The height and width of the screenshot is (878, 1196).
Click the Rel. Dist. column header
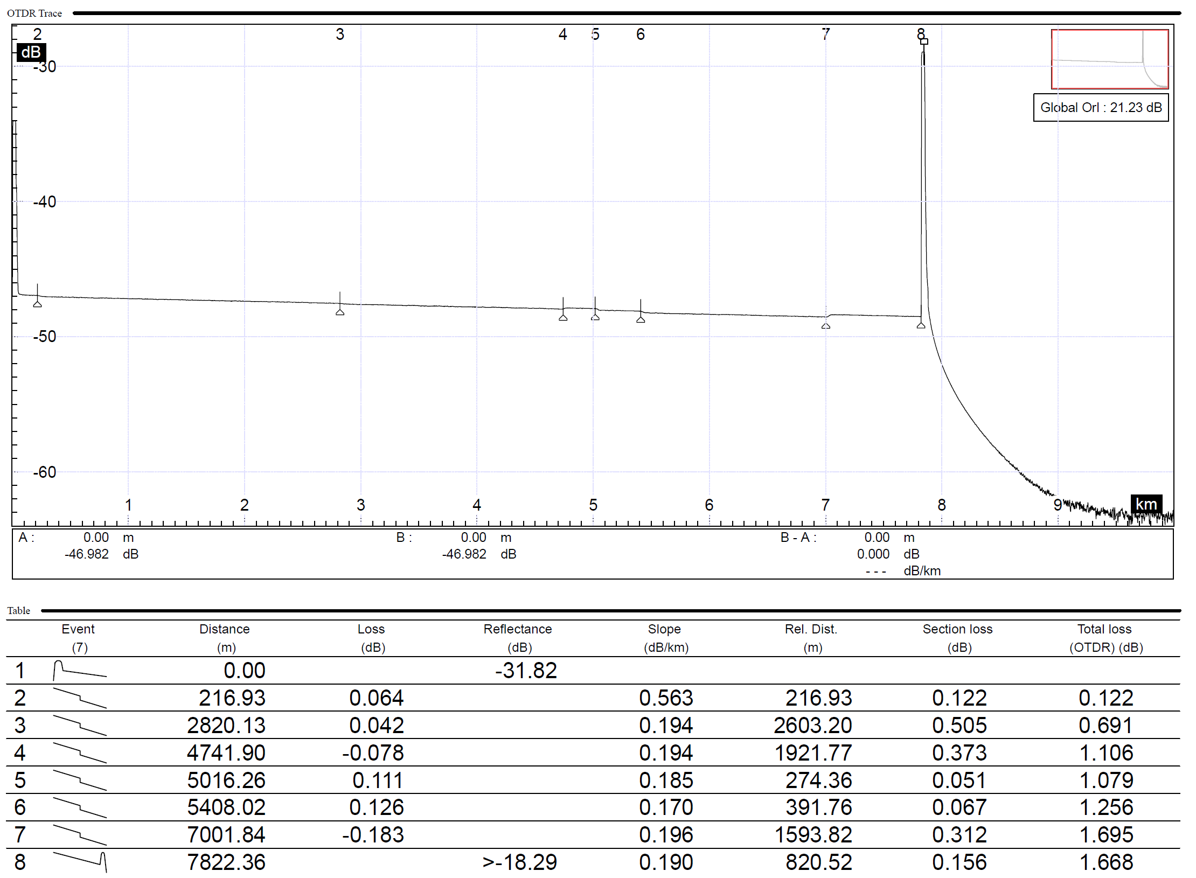coord(811,638)
